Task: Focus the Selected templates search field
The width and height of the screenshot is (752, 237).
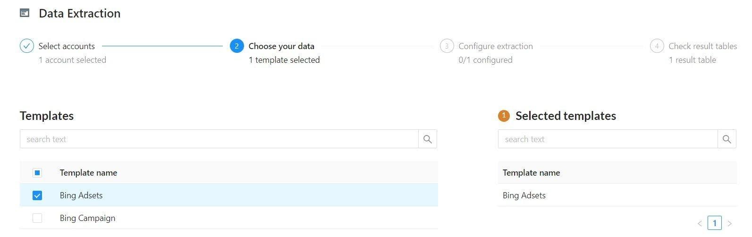Action: tap(608, 139)
